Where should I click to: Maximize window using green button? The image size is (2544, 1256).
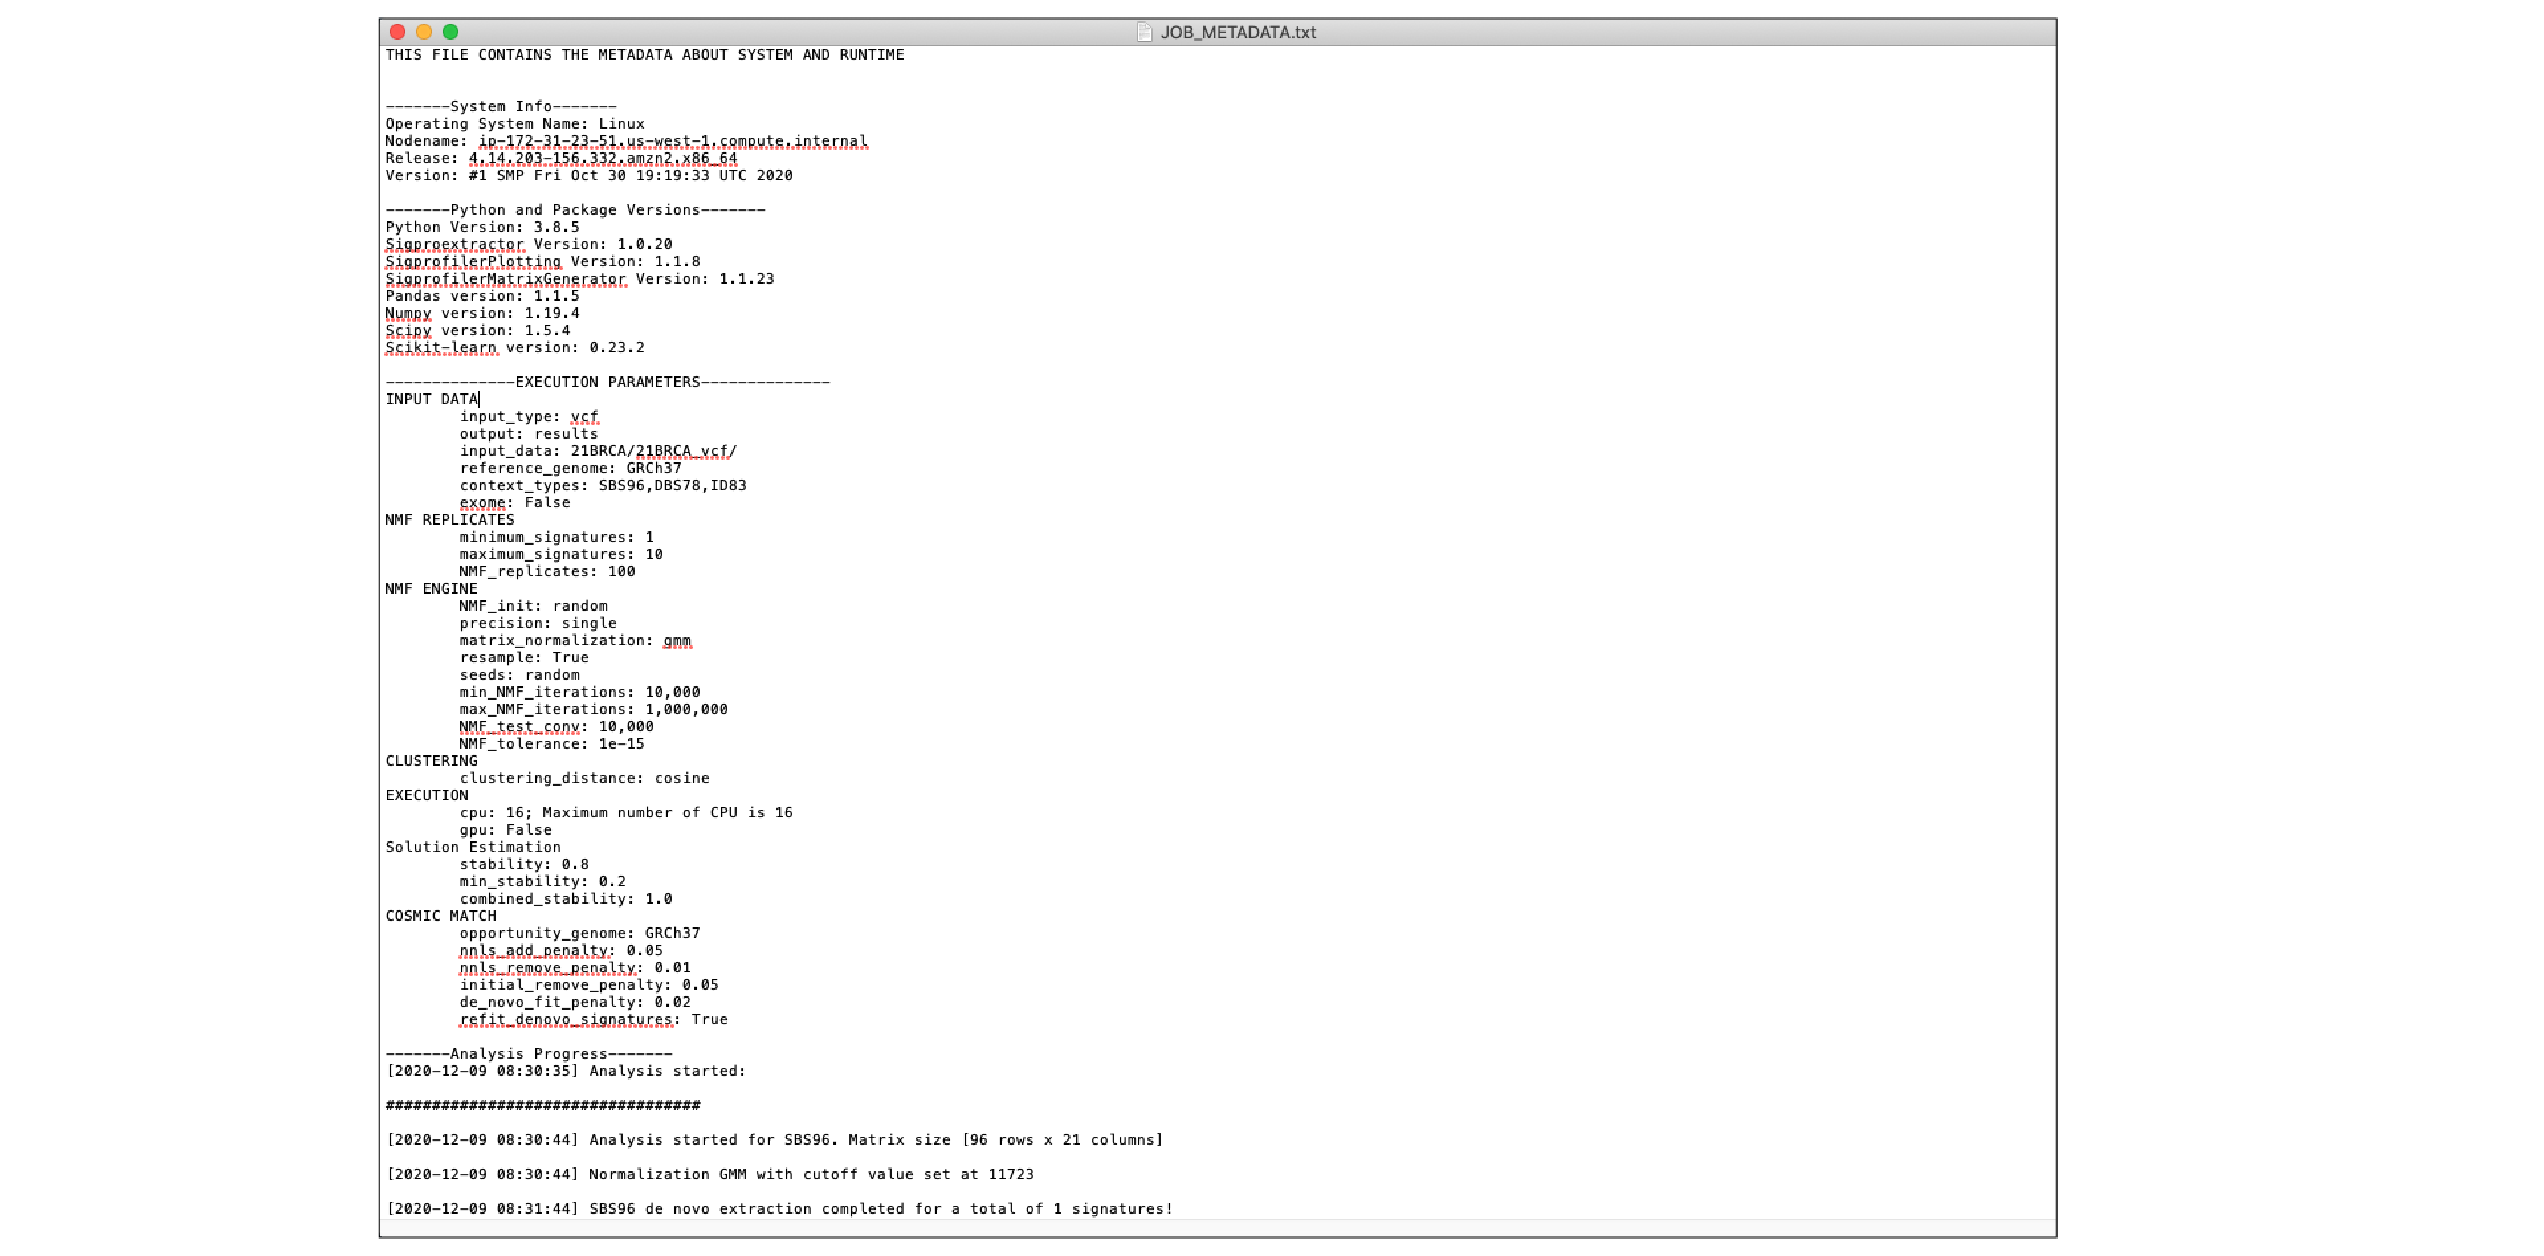coord(450,31)
